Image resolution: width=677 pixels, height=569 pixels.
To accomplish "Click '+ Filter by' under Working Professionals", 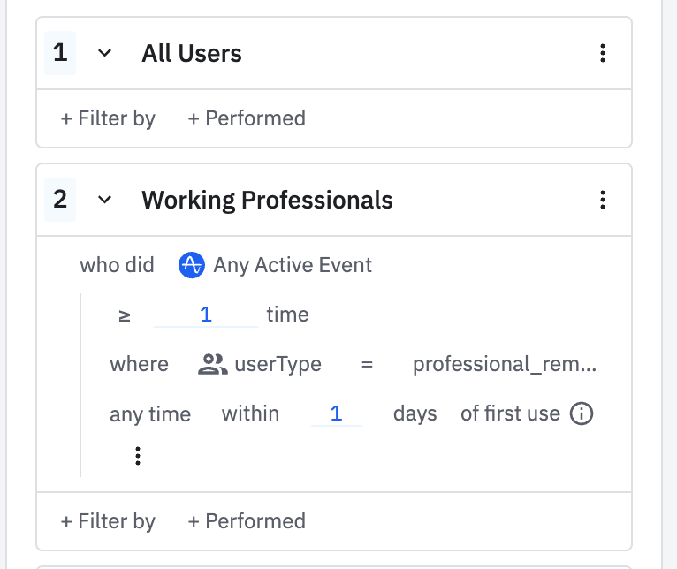I will pyautogui.click(x=108, y=521).
